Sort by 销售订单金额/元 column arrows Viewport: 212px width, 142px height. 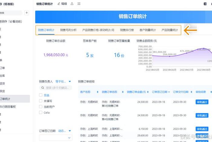(148, 92)
